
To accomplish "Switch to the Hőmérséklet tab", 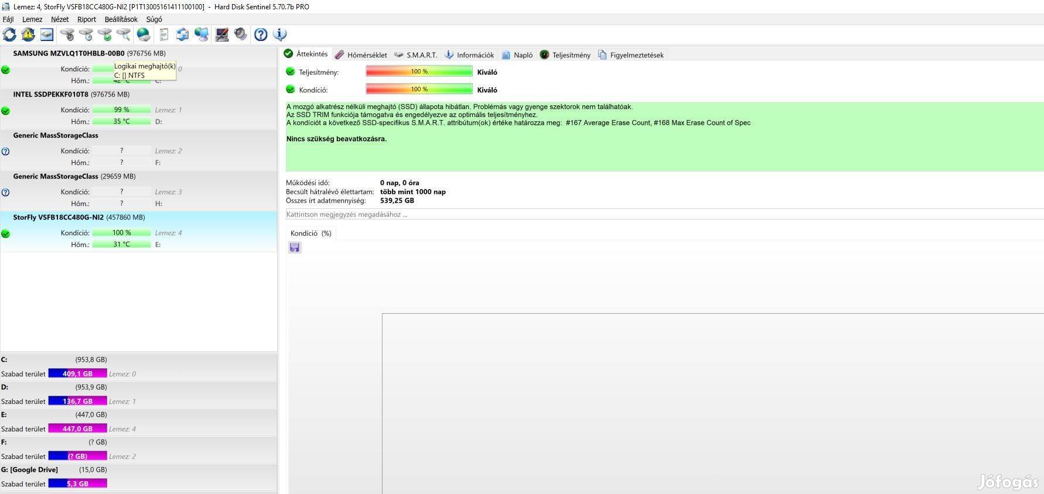I will 361,55.
